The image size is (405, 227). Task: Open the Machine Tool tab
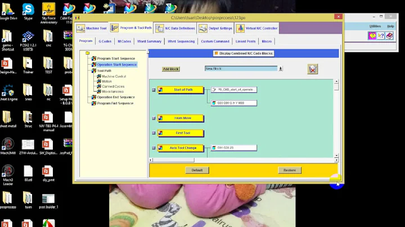tap(92, 28)
